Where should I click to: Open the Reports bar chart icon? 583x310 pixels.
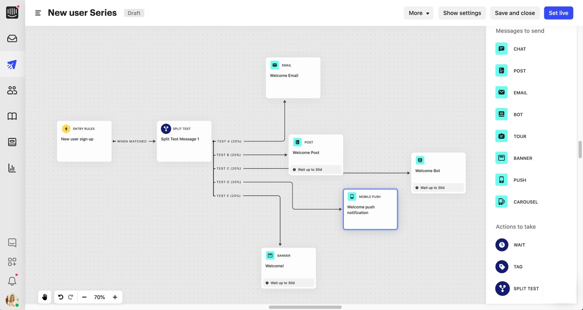click(12, 168)
